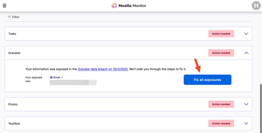The image size is (262, 133).
Task: Click the Promo breach title
Action: tap(13, 104)
